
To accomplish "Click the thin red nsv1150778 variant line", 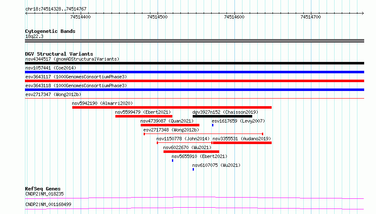I will tap(184, 143).
